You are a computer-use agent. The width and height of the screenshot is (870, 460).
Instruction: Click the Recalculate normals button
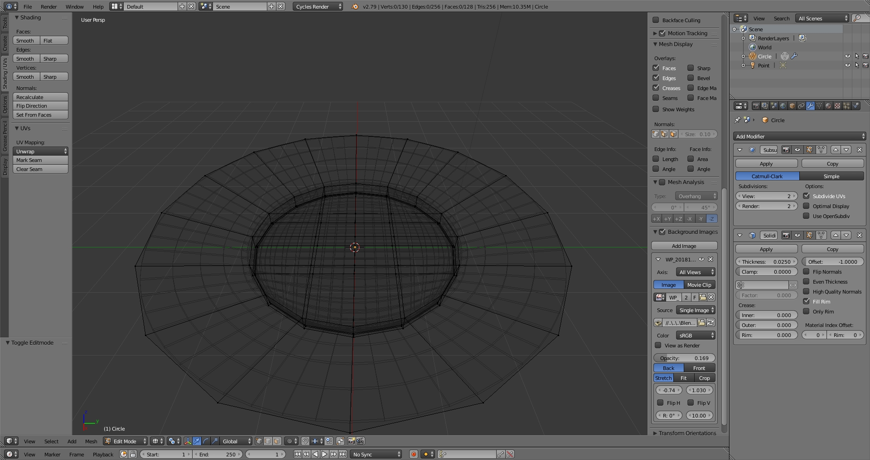click(40, 97)
